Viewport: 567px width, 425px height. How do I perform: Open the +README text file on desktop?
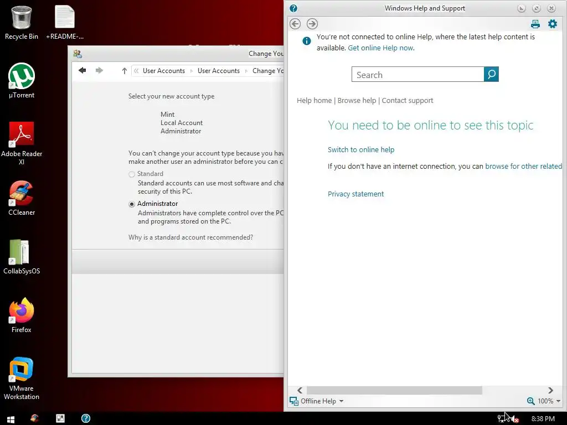[x=65, y=22]
